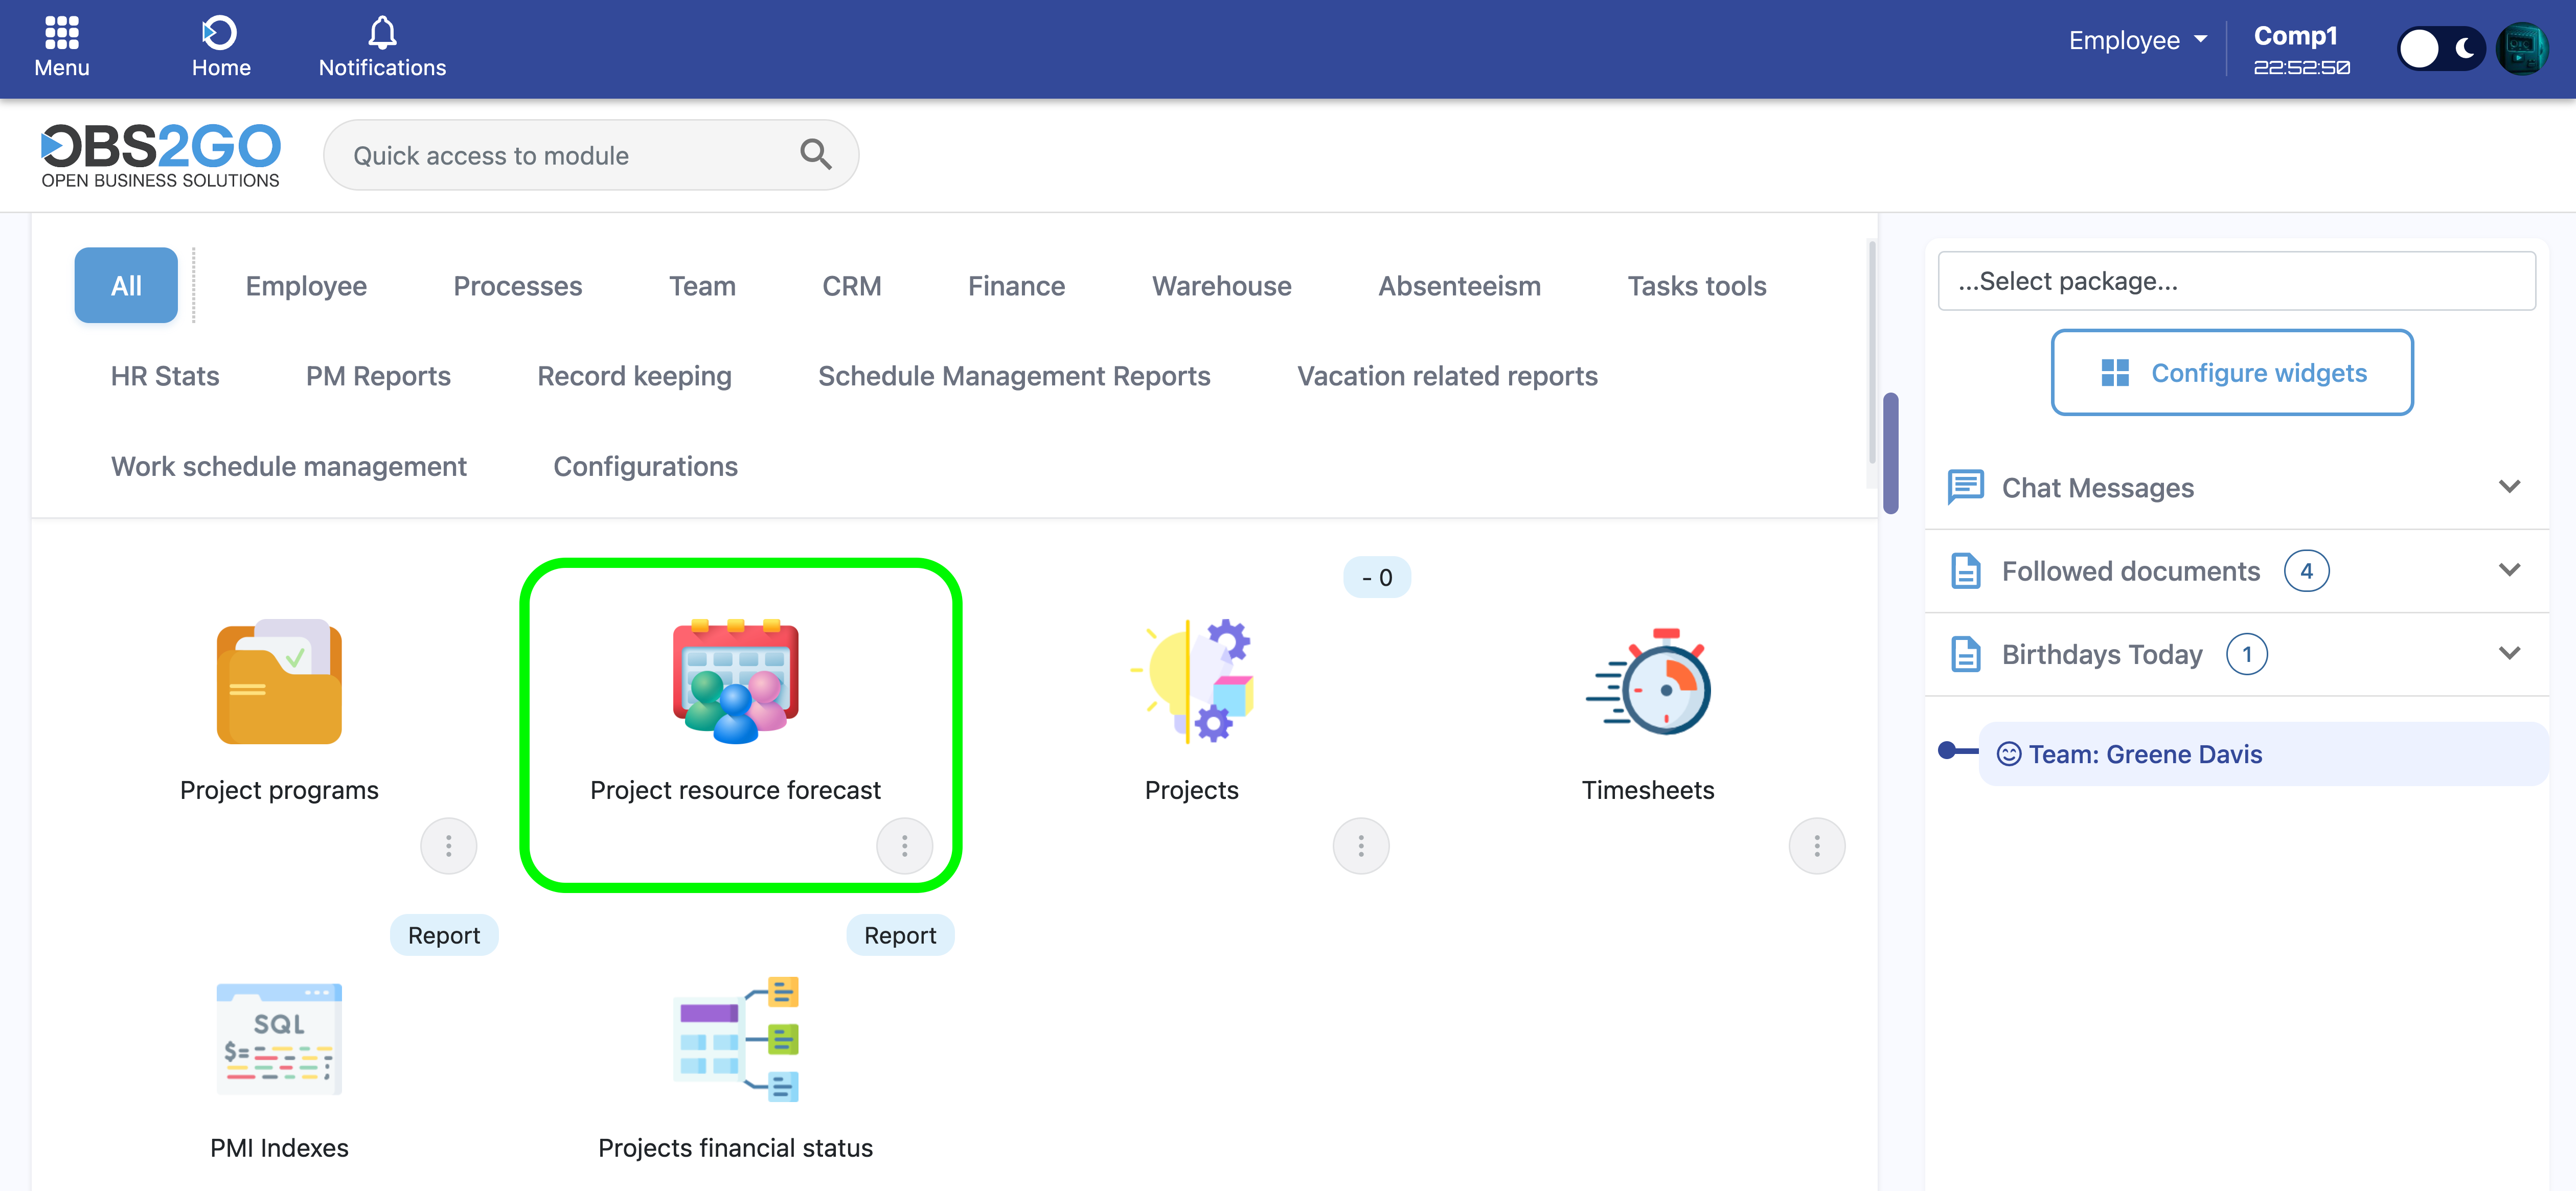Expand the Followed documents widget
Viewport: 2576px width, 1191px height.
(x=2508, y=570)
